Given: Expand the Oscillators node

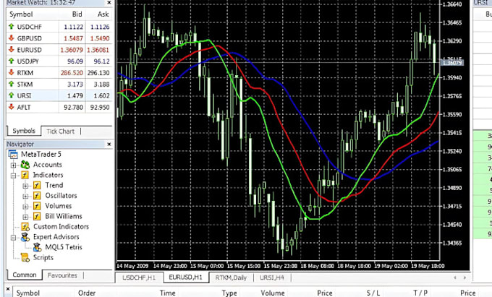Looking at the screenshot, I should (x=25, y=196).
